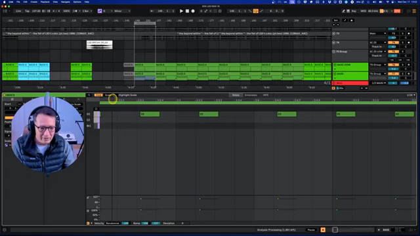Toggle the Automation Arm icon

point(205,11)
